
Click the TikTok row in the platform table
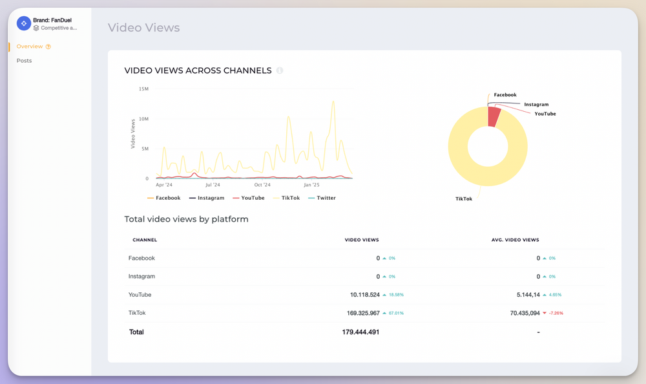(x=137, y=313)
